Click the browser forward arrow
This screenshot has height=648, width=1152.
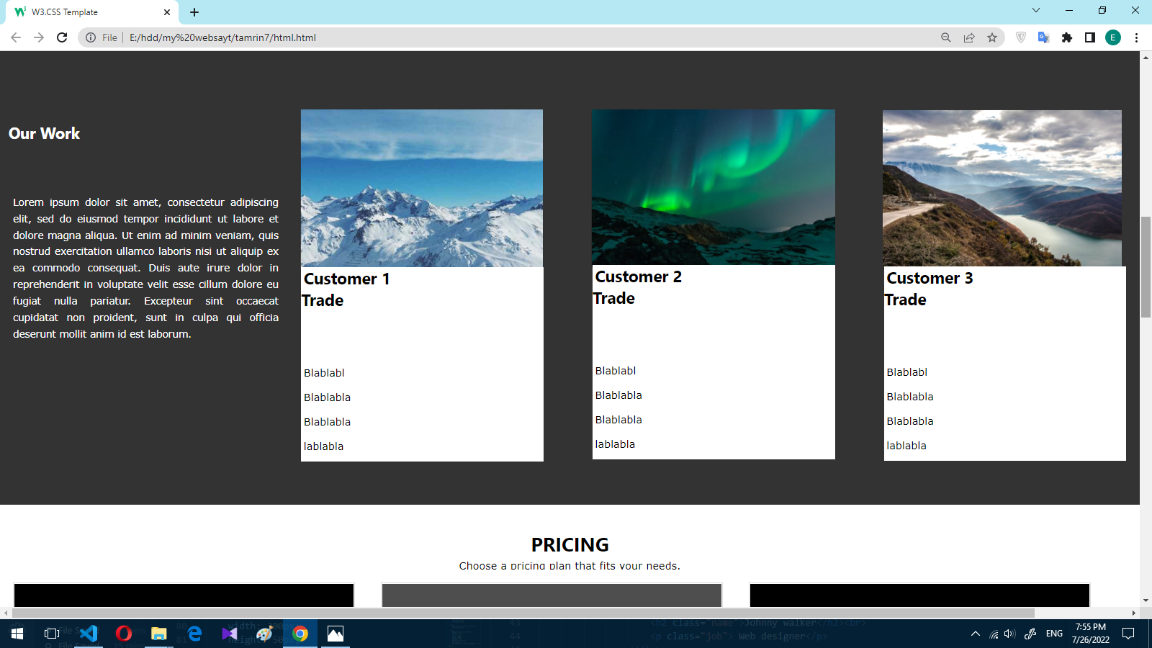(x=39, y=37)
